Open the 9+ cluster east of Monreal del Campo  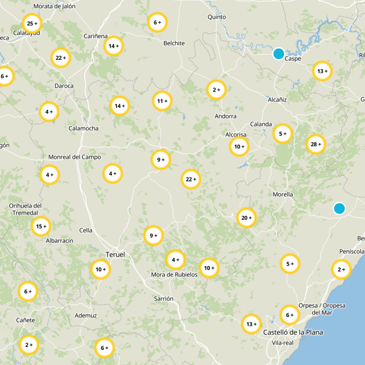pyautogui.click(x=161, y=159)
